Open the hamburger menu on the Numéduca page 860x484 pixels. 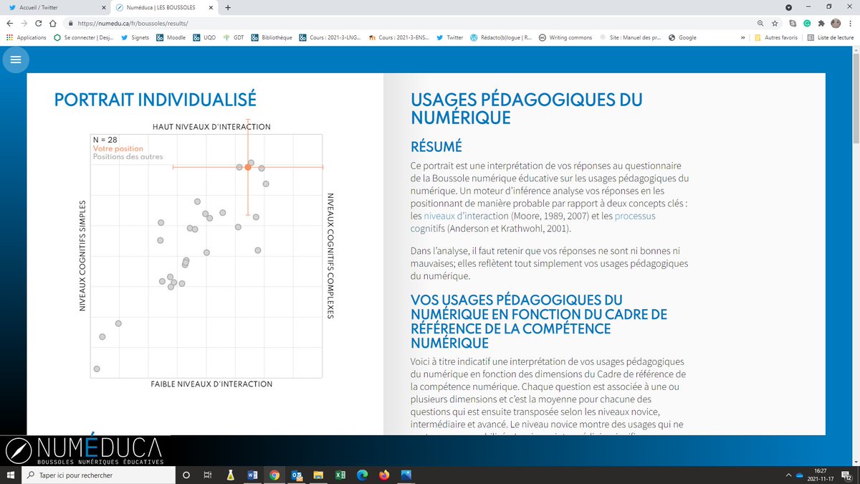(16, 60)
